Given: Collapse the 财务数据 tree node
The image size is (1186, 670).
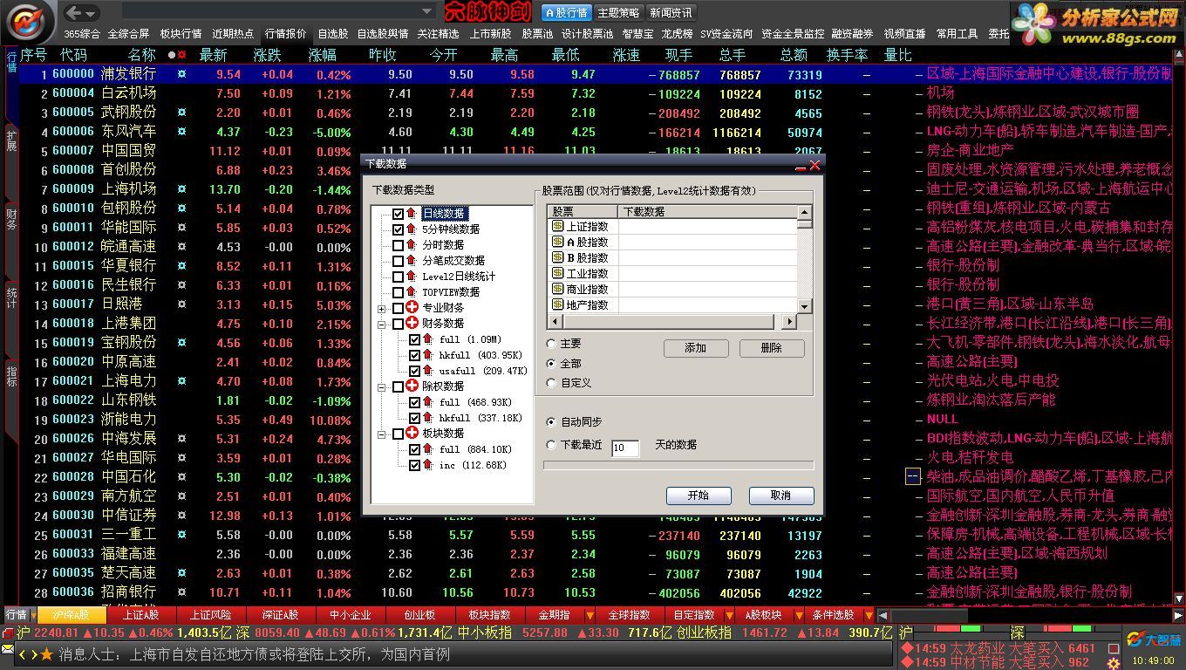Looking at the screenshot, I should tap(382, 325).
